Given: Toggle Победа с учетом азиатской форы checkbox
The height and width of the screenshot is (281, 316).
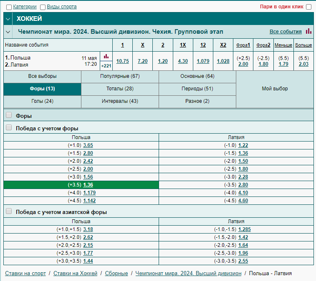Looking at the screenshot, I should 9,211.
